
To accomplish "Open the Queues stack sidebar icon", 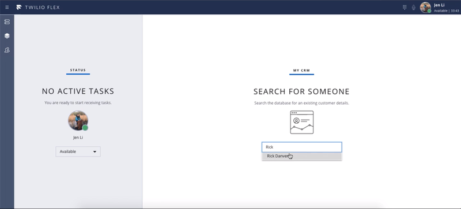I will 7,36.
